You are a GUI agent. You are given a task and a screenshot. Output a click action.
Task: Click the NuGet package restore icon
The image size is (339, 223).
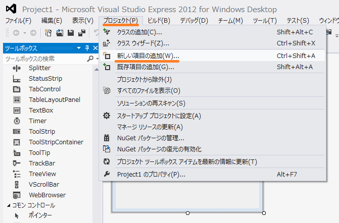(107, 149)
